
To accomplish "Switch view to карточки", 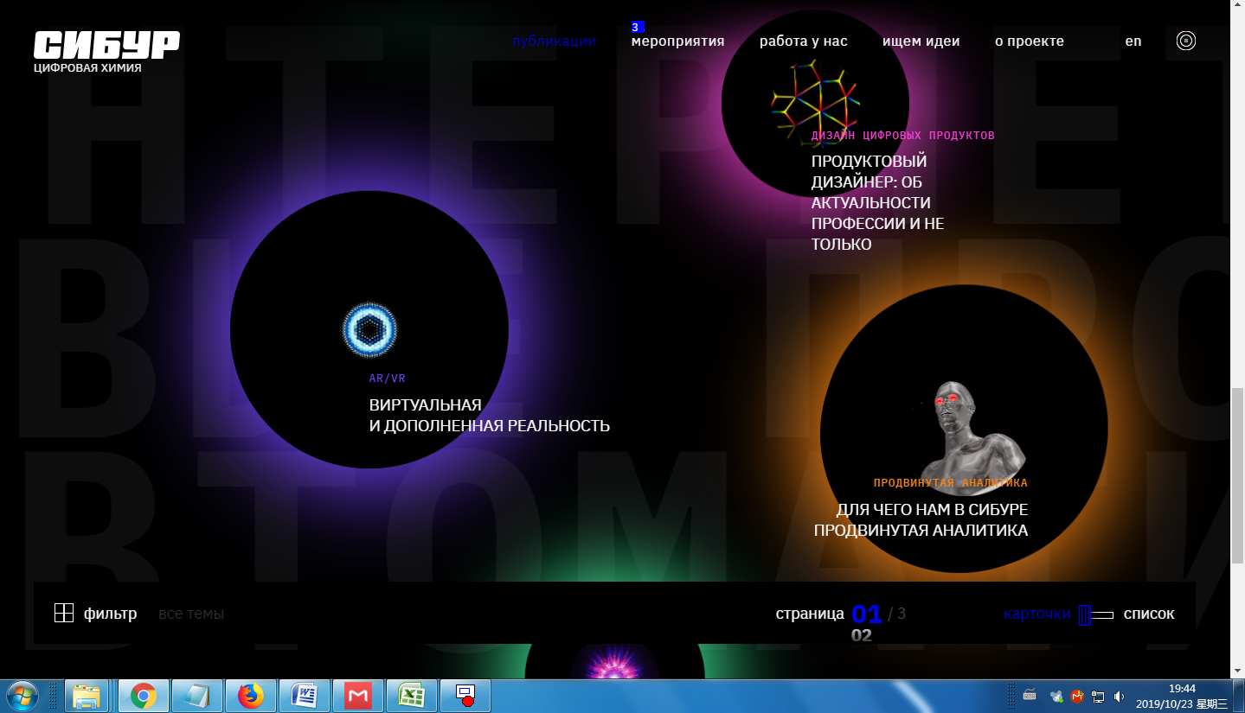I will [1037, 614].
